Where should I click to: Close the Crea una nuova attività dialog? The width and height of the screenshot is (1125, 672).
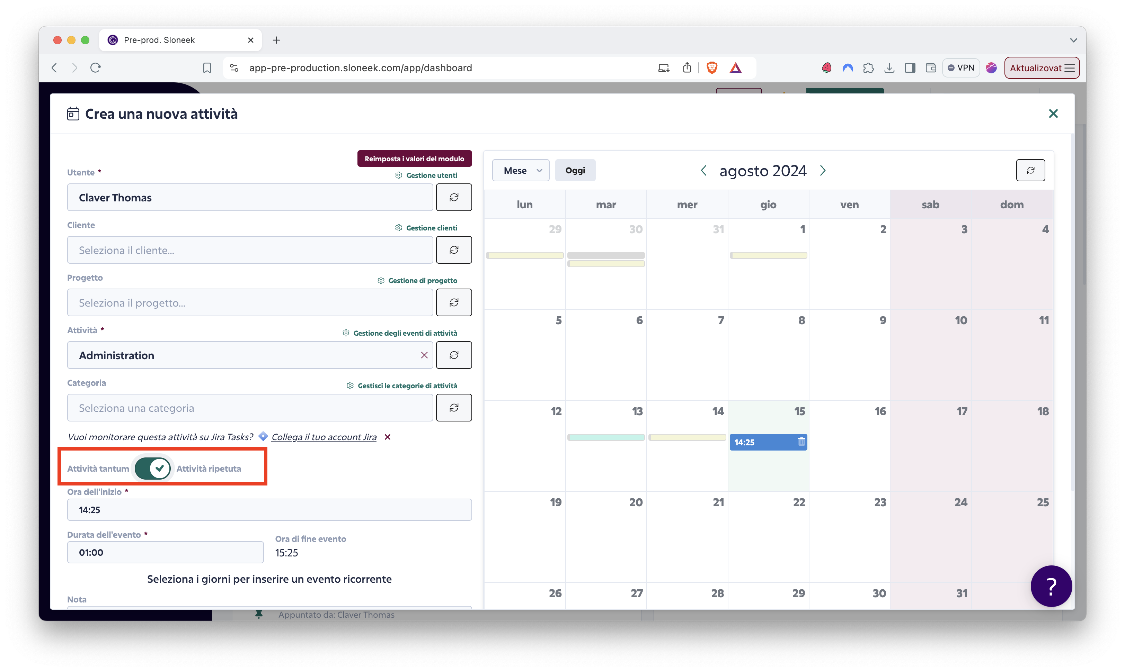(1053, 113)
